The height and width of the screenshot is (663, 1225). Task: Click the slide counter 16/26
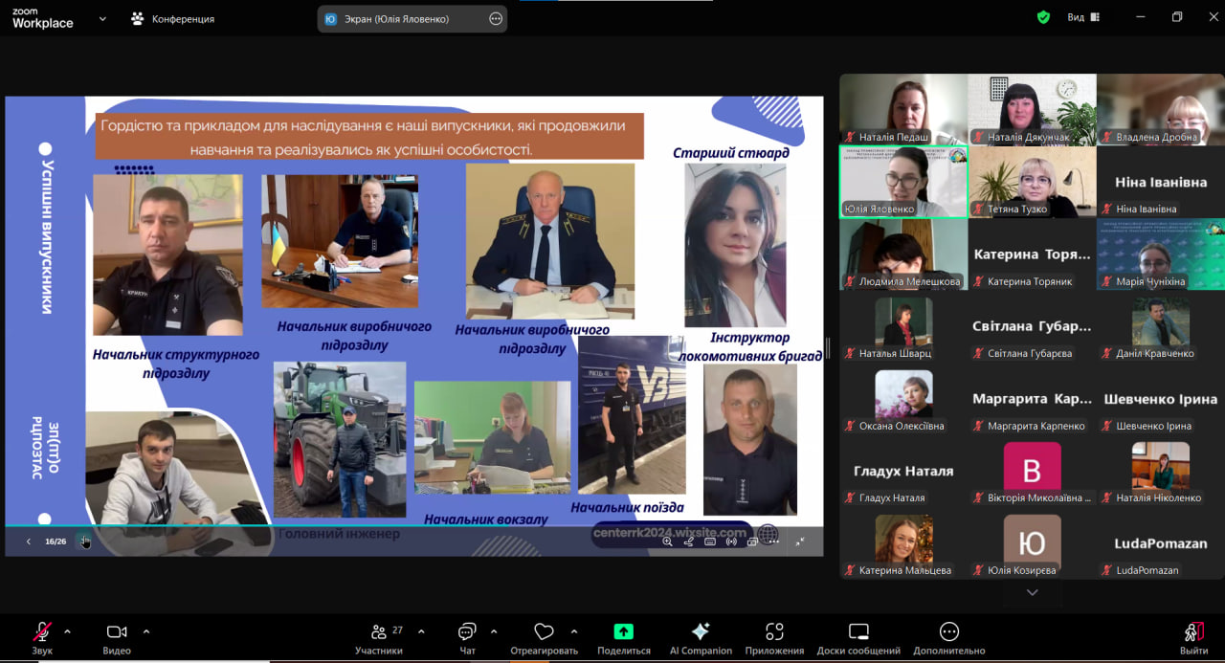(x=56, y=541)
